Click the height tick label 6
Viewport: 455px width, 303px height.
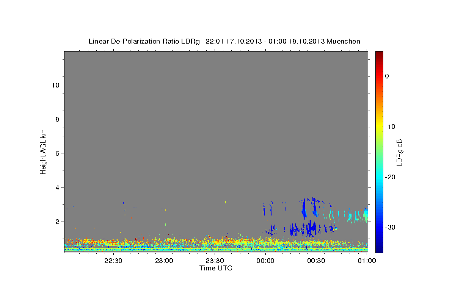[x=57, y=153]
